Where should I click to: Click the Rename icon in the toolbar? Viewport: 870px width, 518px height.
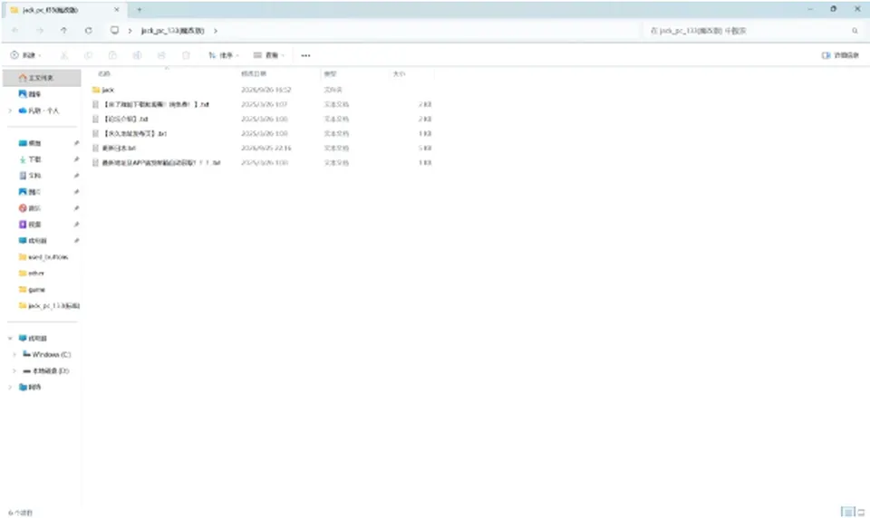click(x=137, y=55)
